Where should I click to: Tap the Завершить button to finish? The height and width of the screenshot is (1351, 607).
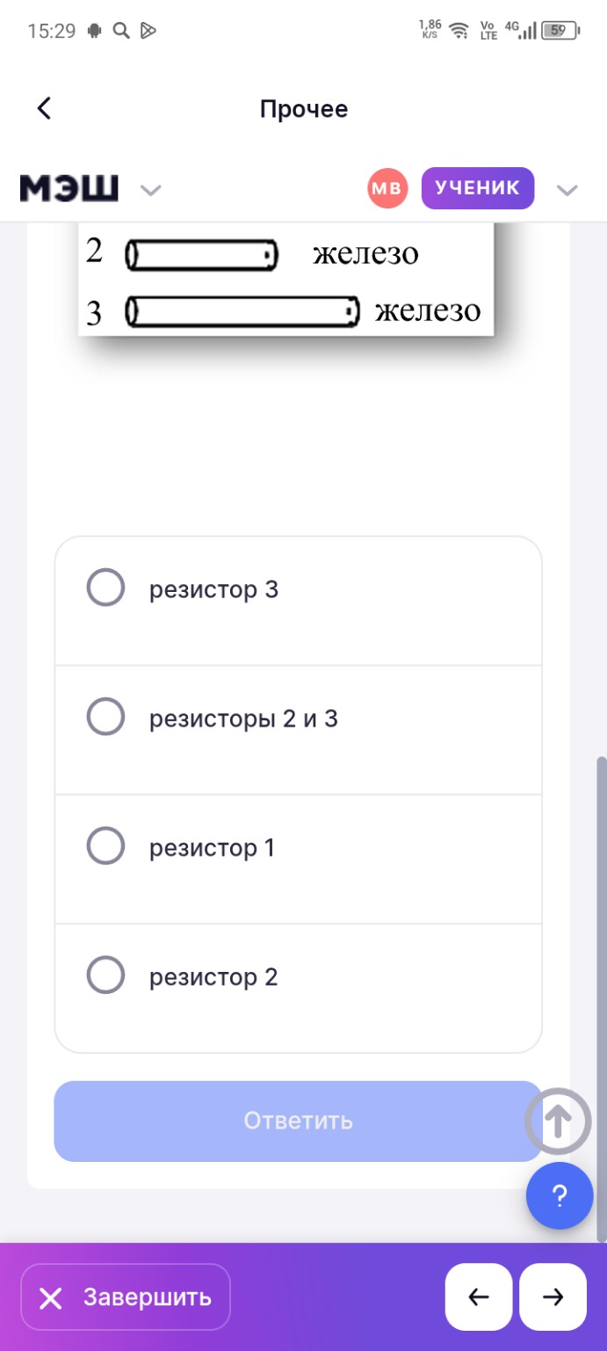tap(126, 1296)
